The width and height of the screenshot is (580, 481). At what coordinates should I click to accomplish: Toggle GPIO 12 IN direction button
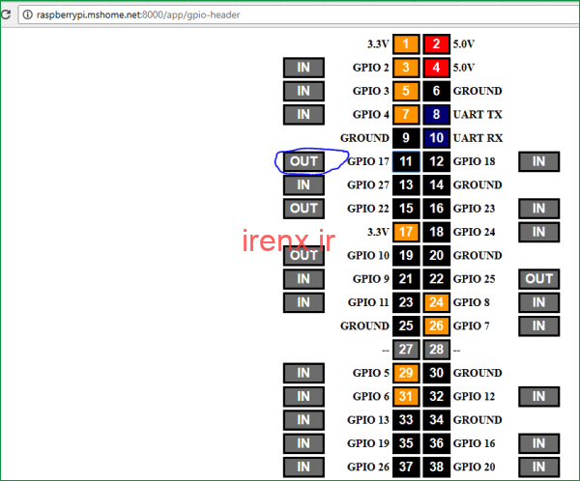point(539,396)
